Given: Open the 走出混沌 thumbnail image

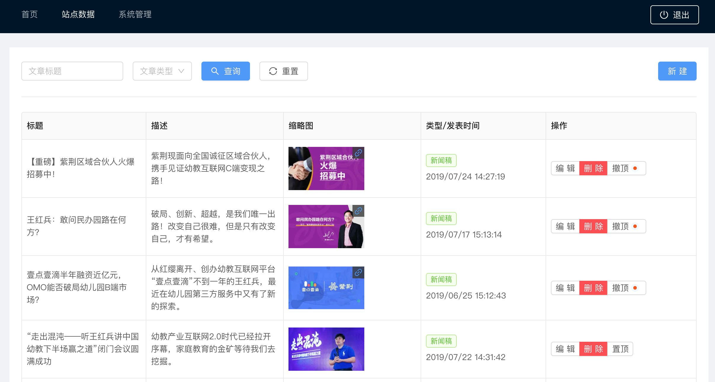Looking at the screenshot, I should point(326,349).
